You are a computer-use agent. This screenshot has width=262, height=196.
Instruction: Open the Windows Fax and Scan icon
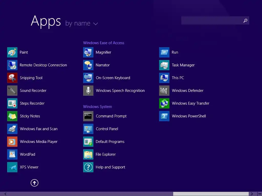pos(12,129)
